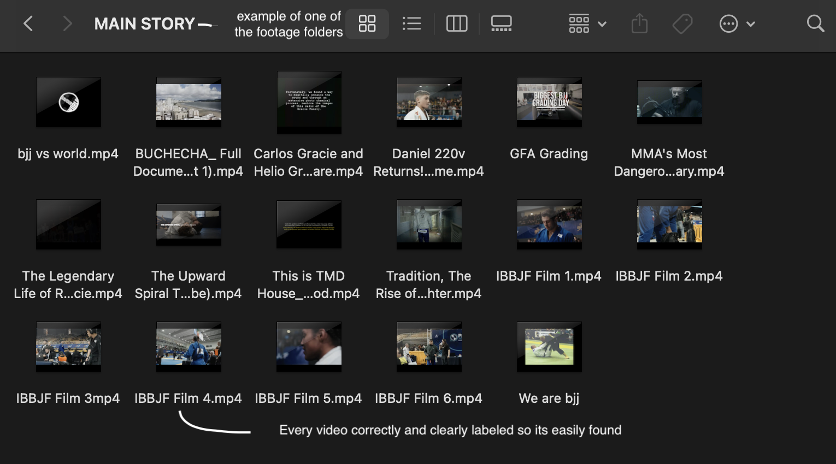Select the IBBJF Film 4.mp4 file

189,347
